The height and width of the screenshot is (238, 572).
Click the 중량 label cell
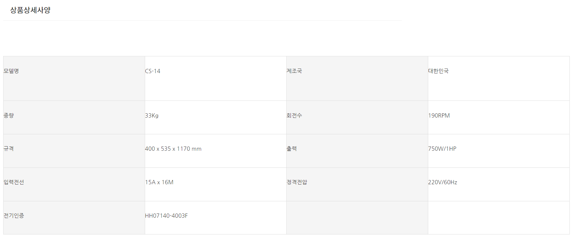tap(9, 116)
